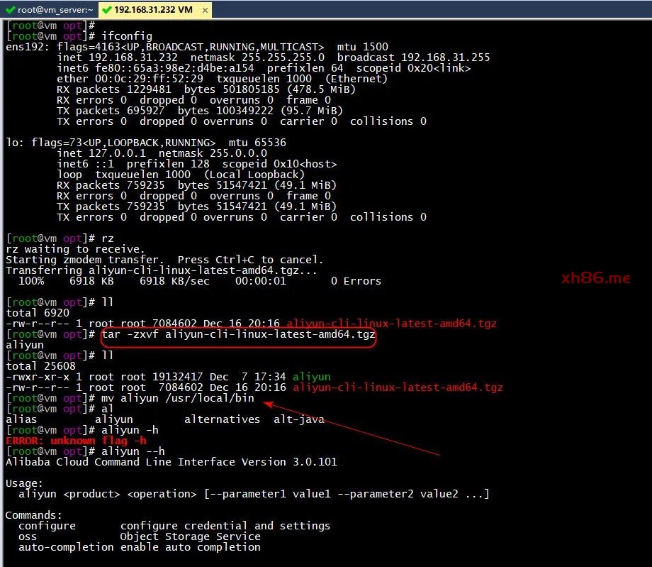The image size is (652, 567).
Task: Click the green aliyun executable filename
Action: (312, 377)
